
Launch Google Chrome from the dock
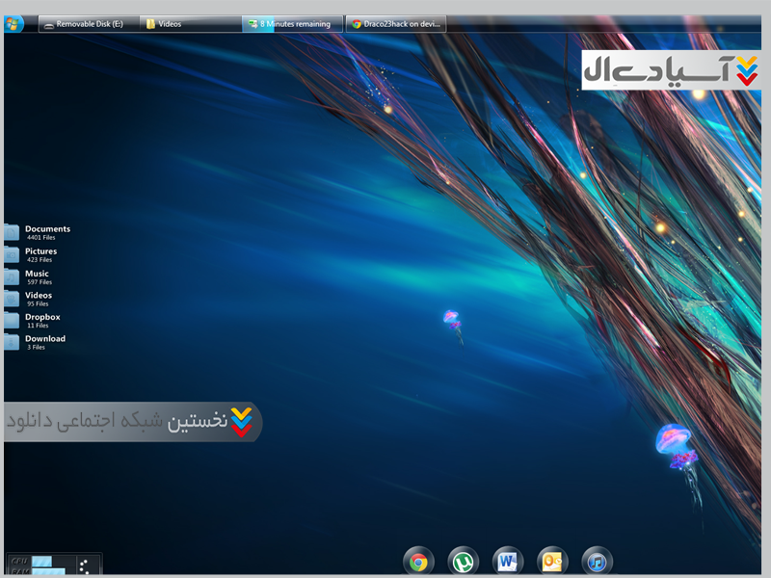(x=418, y=562)
